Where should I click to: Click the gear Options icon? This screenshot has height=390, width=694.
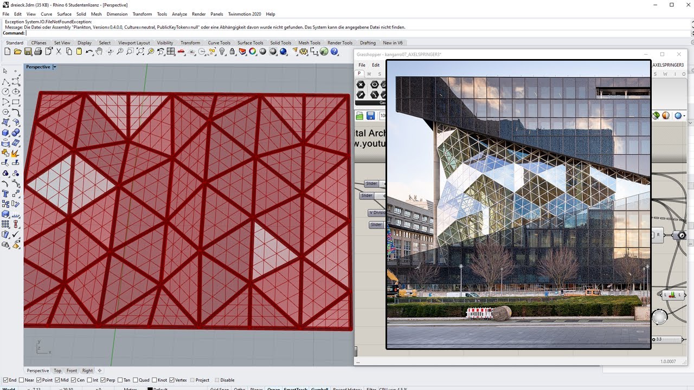click(304, 51)
